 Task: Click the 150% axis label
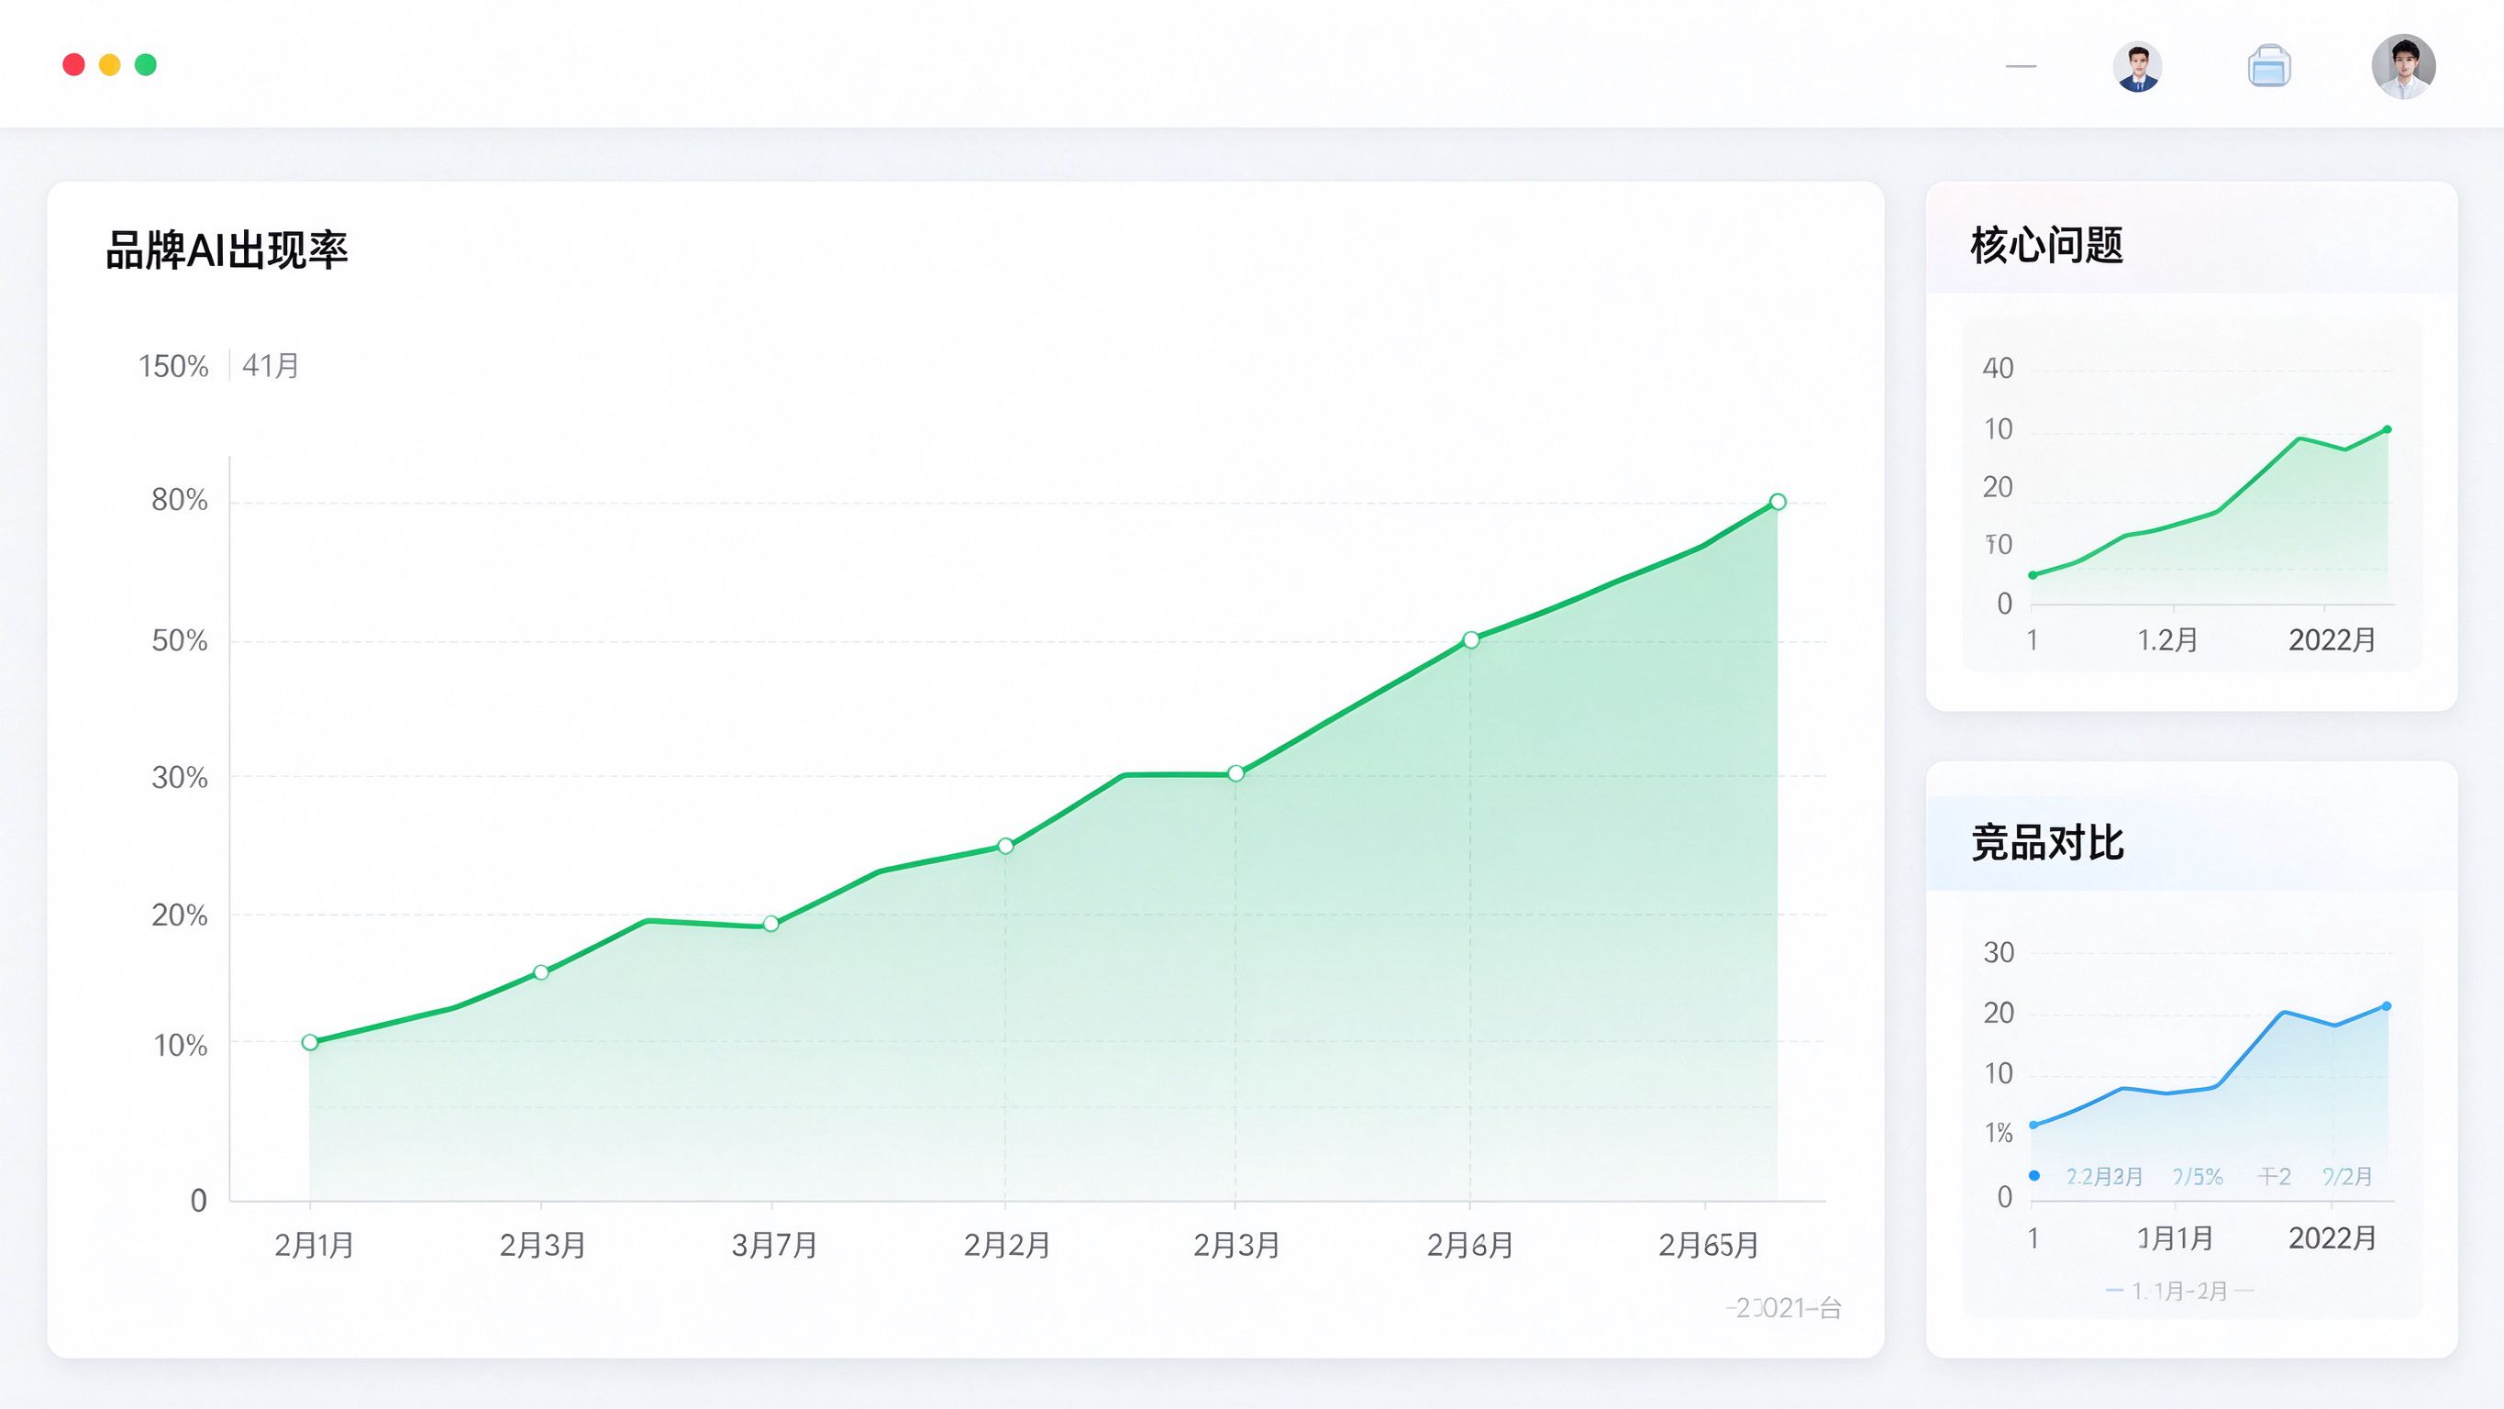coord(173,367)
